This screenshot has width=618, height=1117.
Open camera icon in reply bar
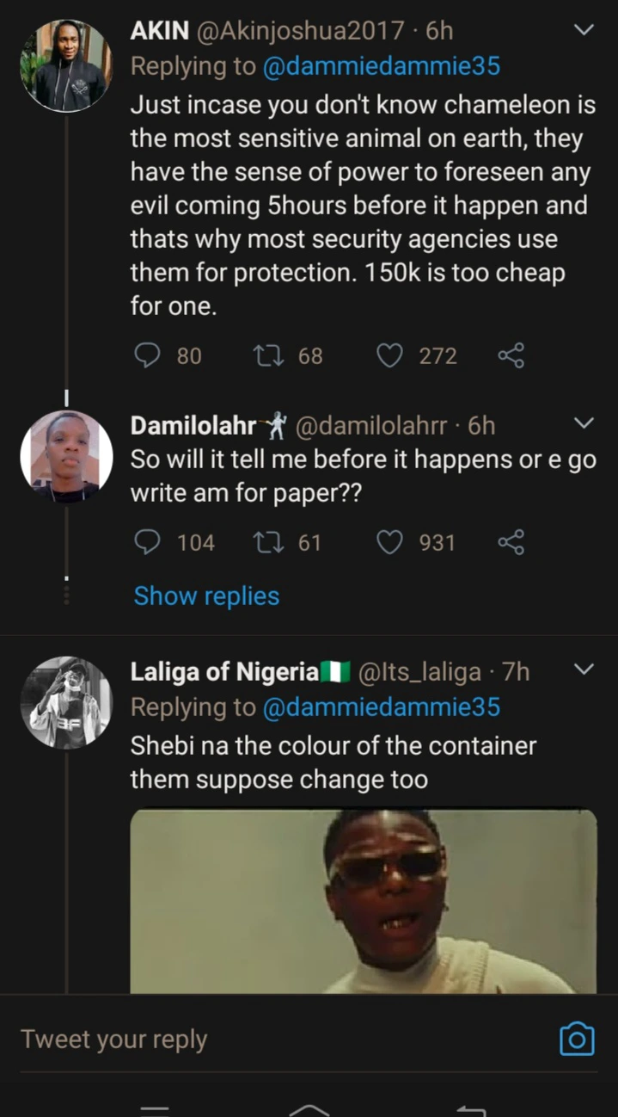[x=577, y=1039]
